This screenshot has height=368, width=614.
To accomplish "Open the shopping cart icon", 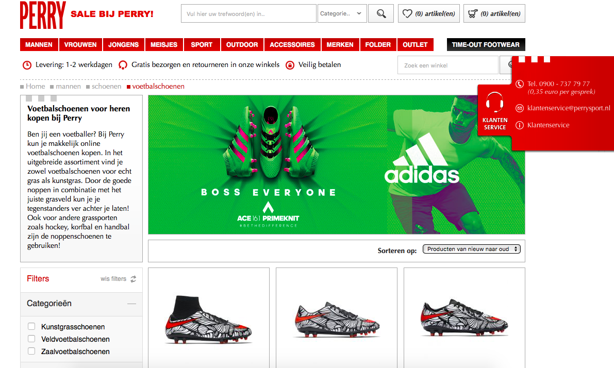I will coord(472,14).
